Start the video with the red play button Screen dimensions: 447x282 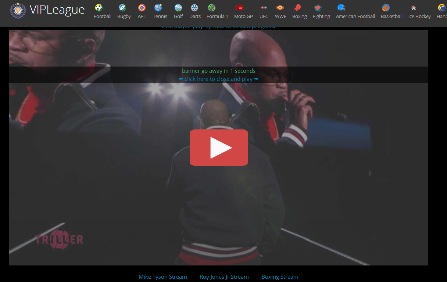point(219,147)
